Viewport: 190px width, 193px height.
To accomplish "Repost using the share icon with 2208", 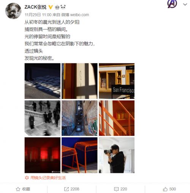I will point(72,189).
